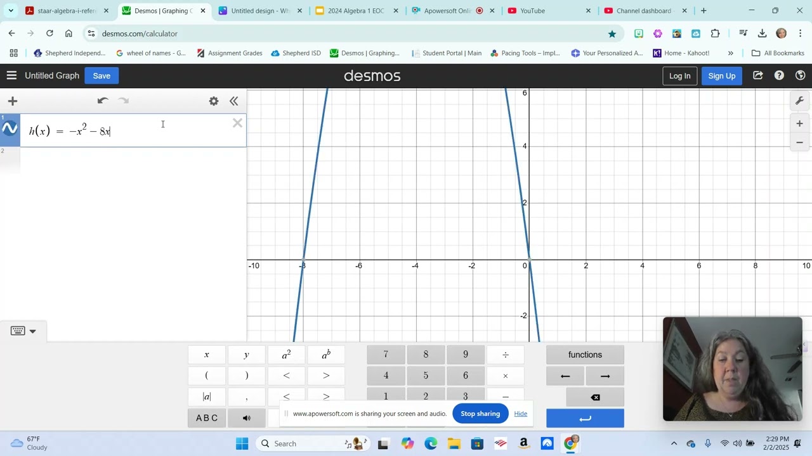Toggle the on-screen keypad visibility

tap(23, 331)
